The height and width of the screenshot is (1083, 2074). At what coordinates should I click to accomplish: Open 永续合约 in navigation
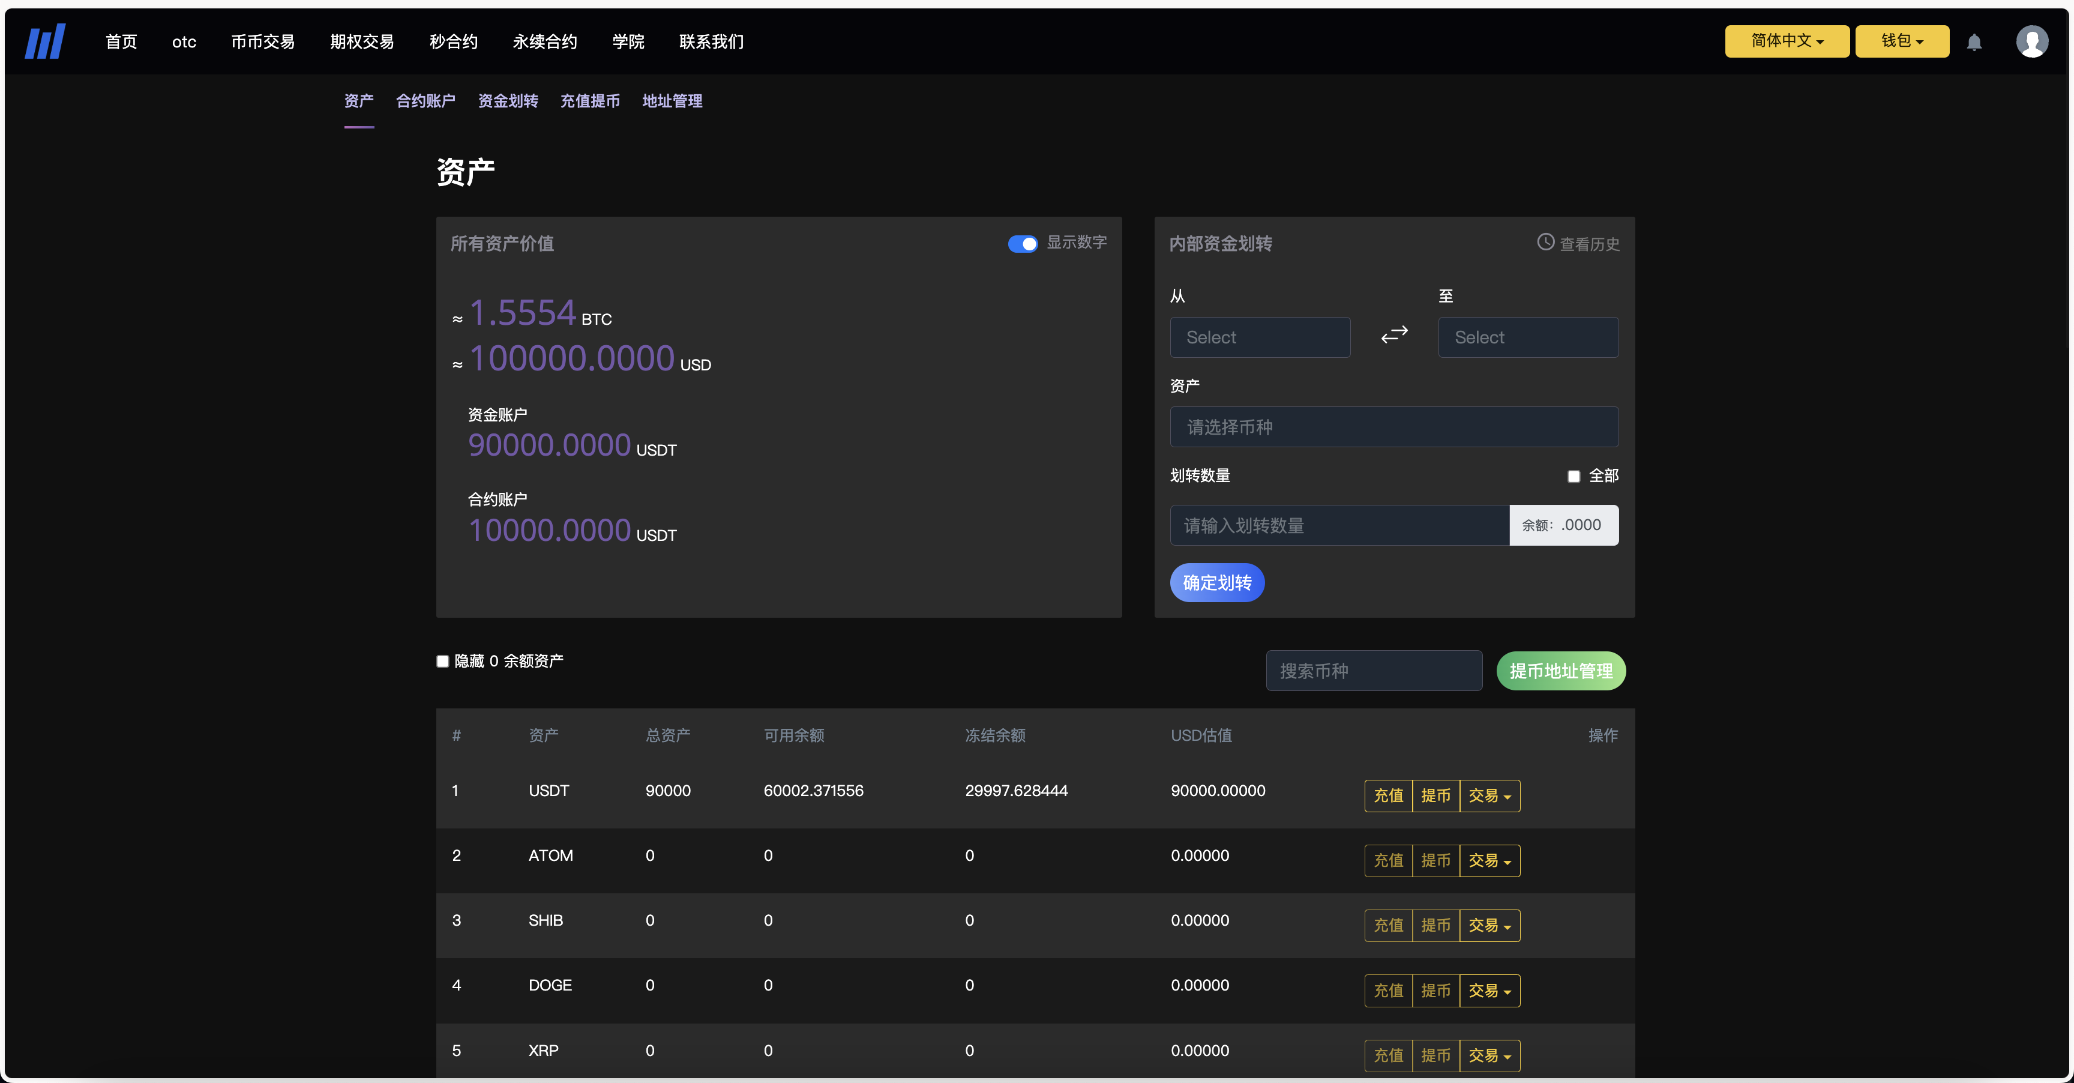545,42
